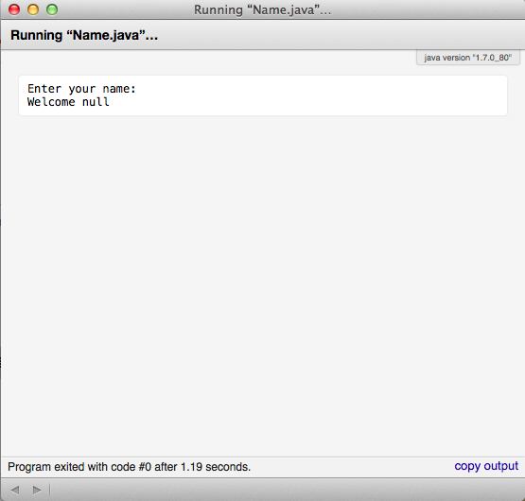Image resolution: width=525 pixels, height=501 pixels.
Task: Click the copy output link
Action: pyautogui.click(x=486, y=466)
